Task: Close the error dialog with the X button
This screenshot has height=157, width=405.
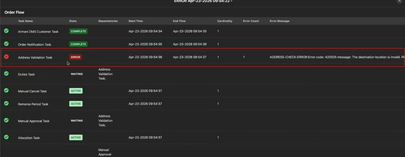Action: [399, 1]
